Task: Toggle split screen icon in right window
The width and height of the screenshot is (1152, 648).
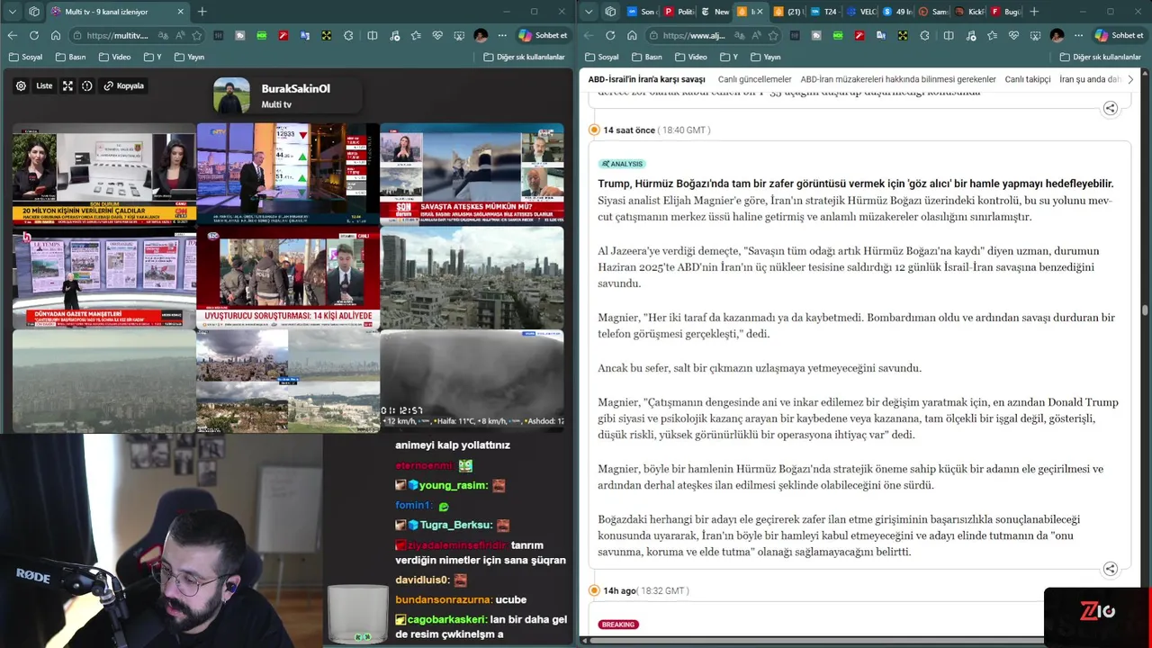Action: click(949, 35)
